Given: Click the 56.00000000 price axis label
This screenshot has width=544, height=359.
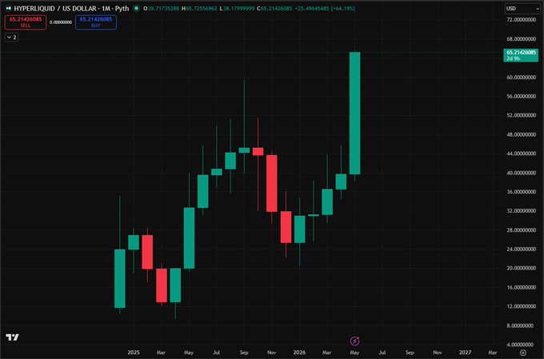Looking at the screenshot, I should (x=521, y=96).
